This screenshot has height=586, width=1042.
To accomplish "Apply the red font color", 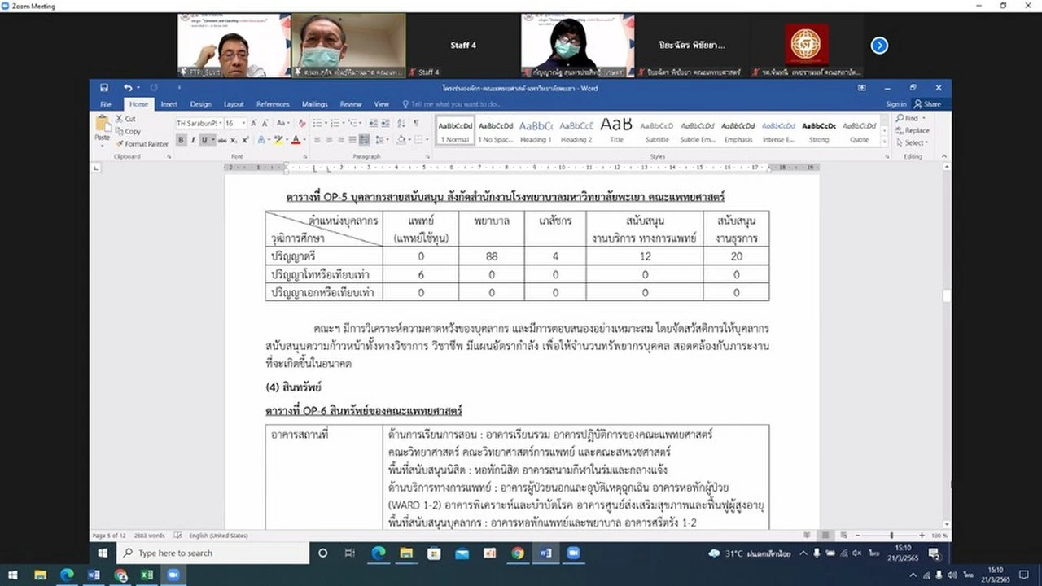I will click(295, 140).
